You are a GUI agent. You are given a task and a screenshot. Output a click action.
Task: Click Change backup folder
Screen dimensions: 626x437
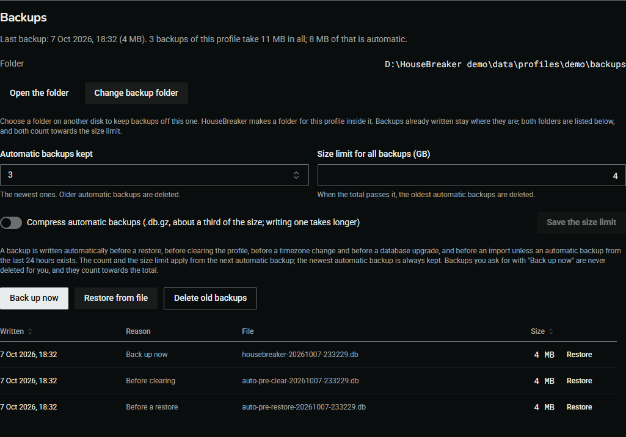click(x=136, y=93)
